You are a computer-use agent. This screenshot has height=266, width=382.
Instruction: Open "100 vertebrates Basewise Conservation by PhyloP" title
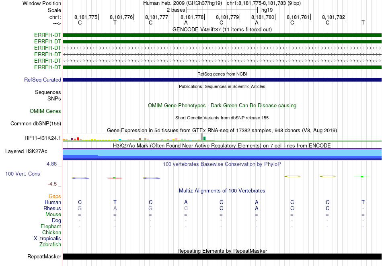pyautogui.click(x=222, y=164)
